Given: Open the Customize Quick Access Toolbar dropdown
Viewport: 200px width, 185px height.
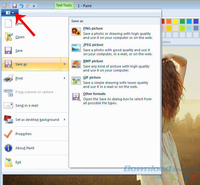Looking at the screenshot, I should click(34, 6).
